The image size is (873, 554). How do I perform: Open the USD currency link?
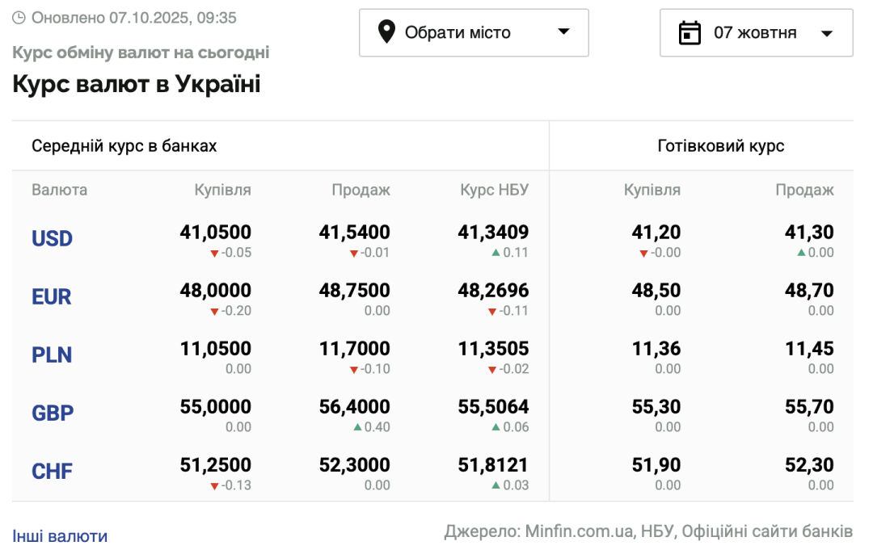[x=53, y=239]
